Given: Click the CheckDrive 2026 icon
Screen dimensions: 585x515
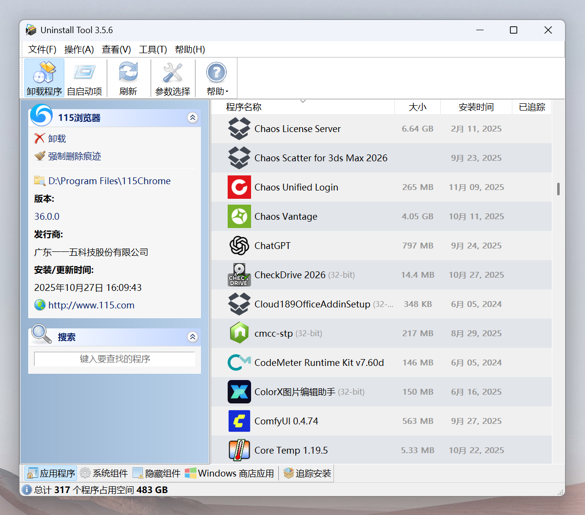Looking at the screenshot, I should (239, 275).
